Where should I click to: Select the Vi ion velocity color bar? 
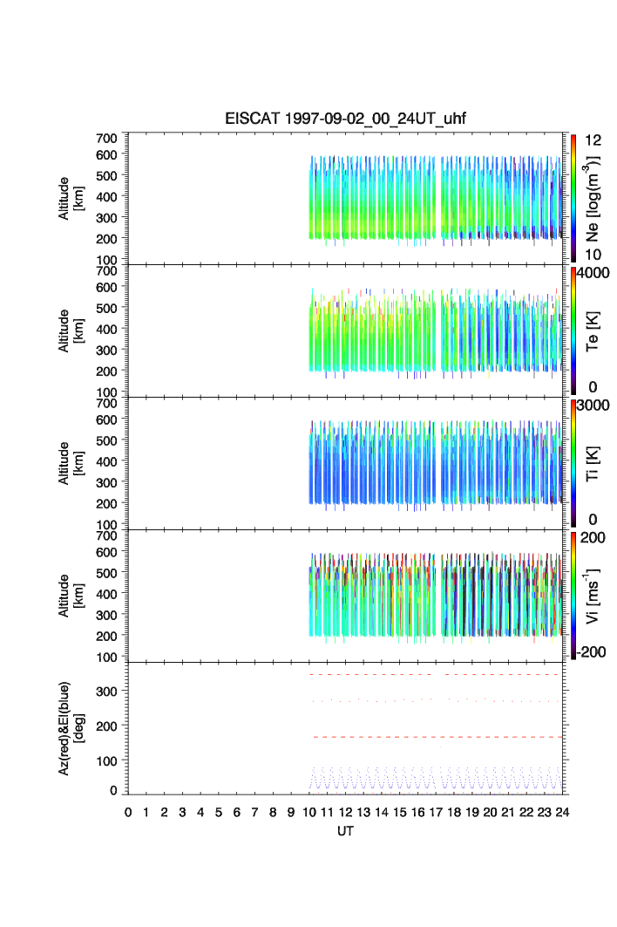(573, 596)
